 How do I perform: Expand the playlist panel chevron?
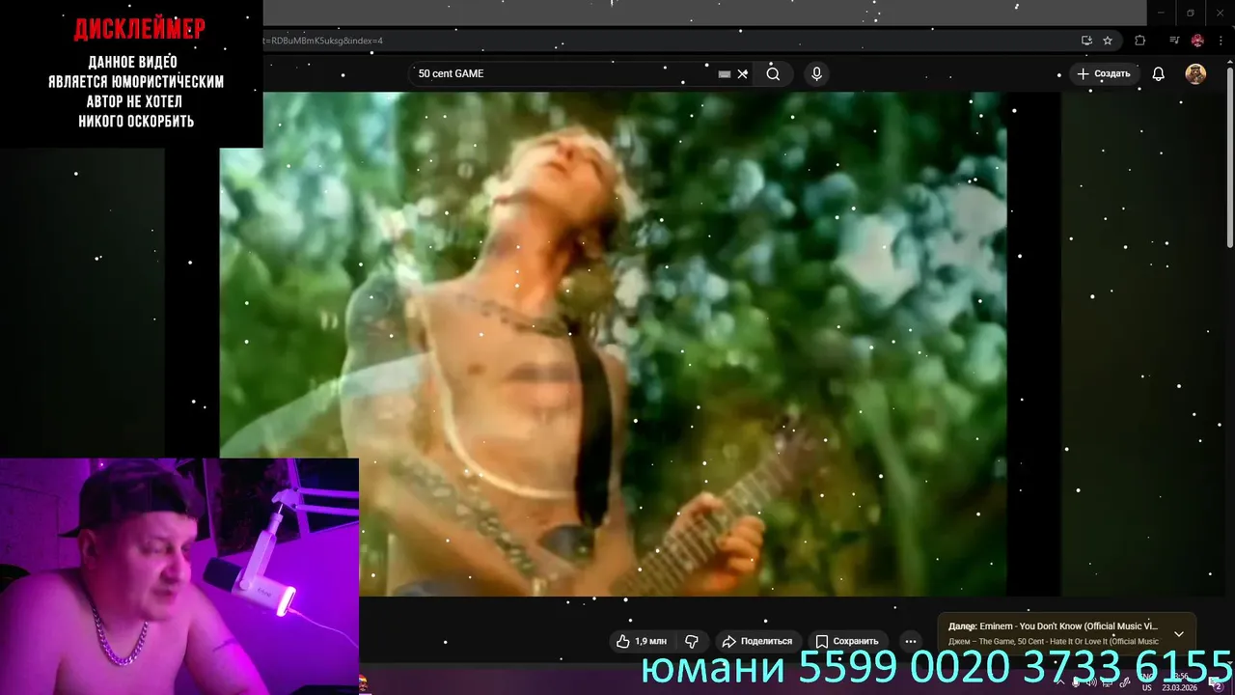(x=1178, y=634)
